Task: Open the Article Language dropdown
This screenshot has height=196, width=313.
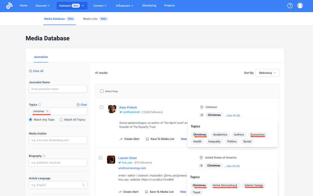Action: point(58,185)
